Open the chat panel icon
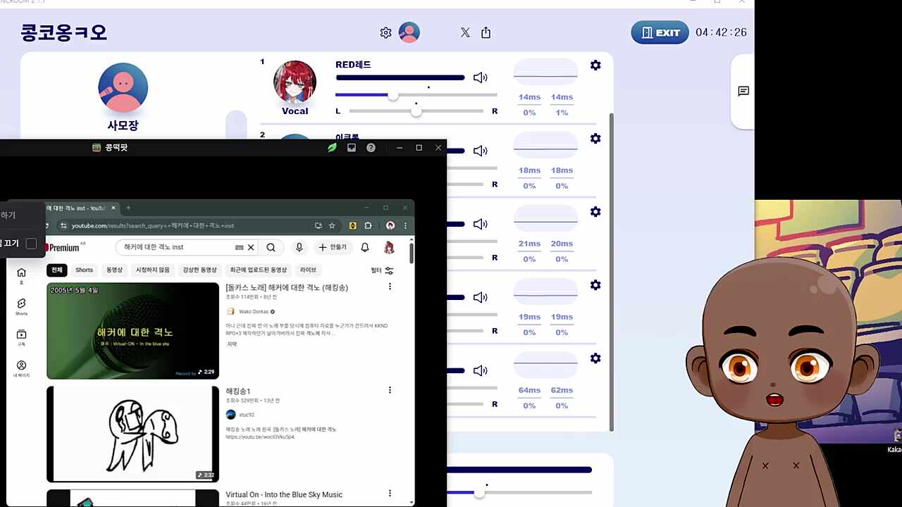The width and height of the screenshot is (902, 507). point(743,92)
